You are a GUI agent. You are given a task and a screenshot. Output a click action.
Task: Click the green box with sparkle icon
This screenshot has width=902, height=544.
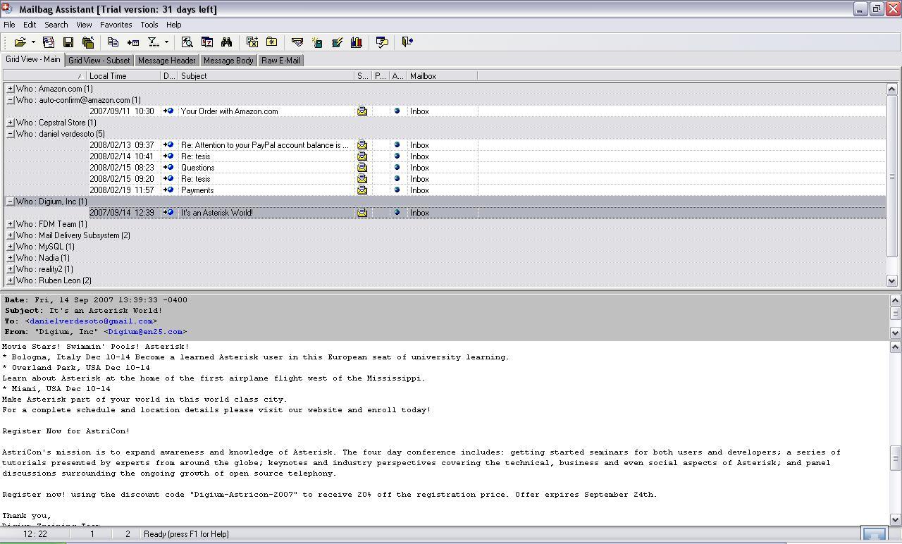click(317, 42)
